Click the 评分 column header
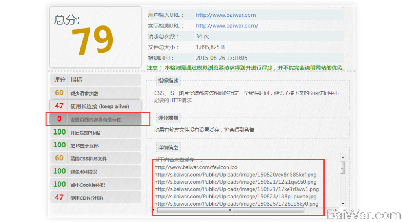Image resolution: width=402 pixels, height=222 pixels. tap(60, 80)
